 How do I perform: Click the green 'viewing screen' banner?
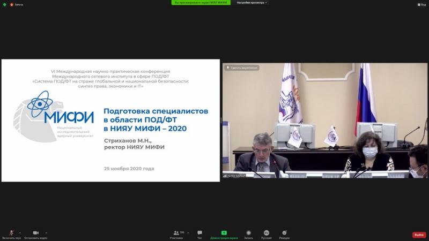click(x=201, y=3)
